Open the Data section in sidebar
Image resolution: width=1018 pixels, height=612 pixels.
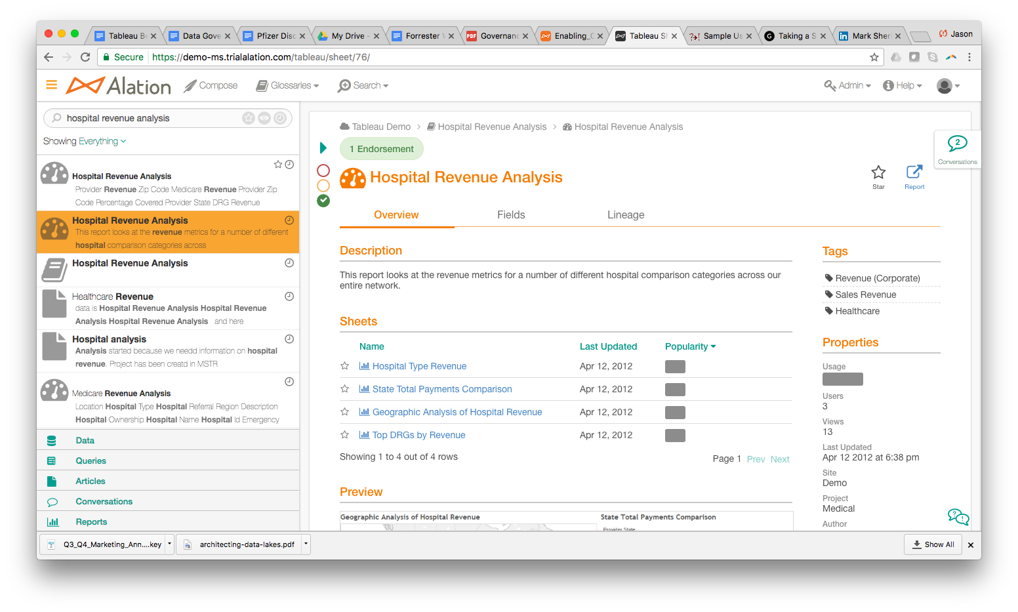point(168,440)
